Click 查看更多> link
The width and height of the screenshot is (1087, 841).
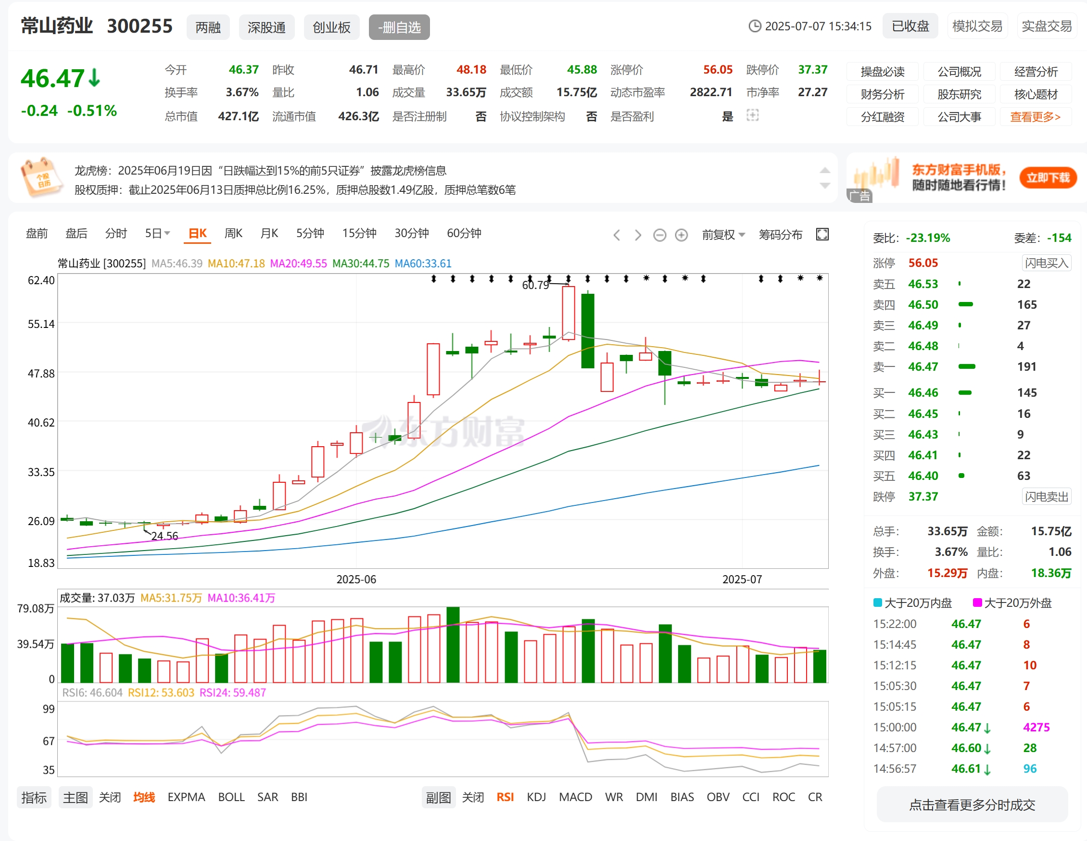tap(1036, 117)
